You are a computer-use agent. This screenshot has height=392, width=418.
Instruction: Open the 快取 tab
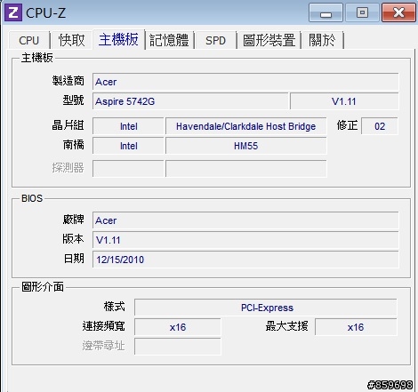[71, 40]
